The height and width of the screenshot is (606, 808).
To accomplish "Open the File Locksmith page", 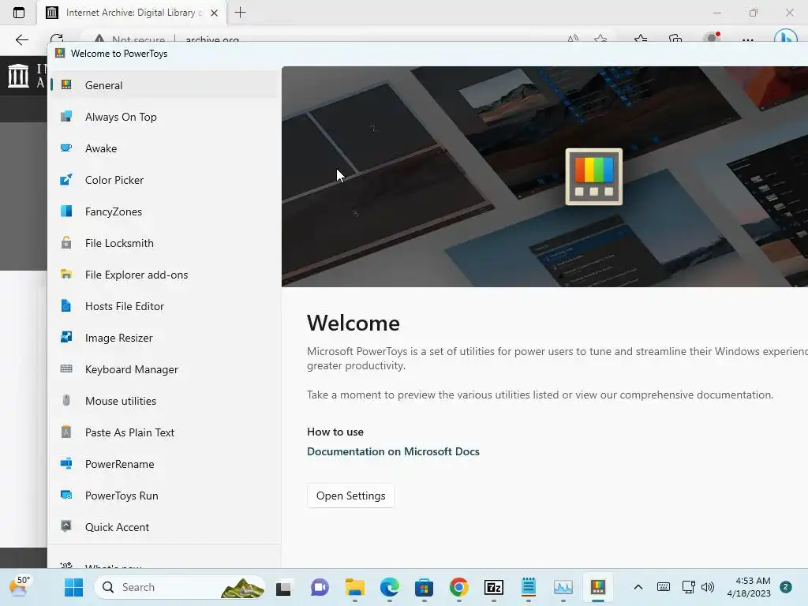I will [x=164, y=243].
